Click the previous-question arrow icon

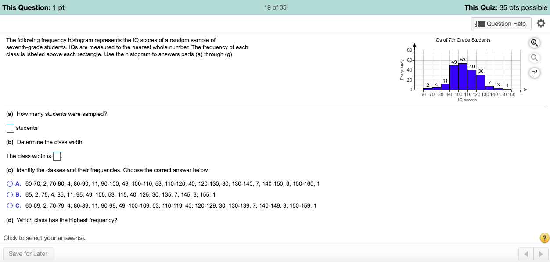(x=526, y=253)
